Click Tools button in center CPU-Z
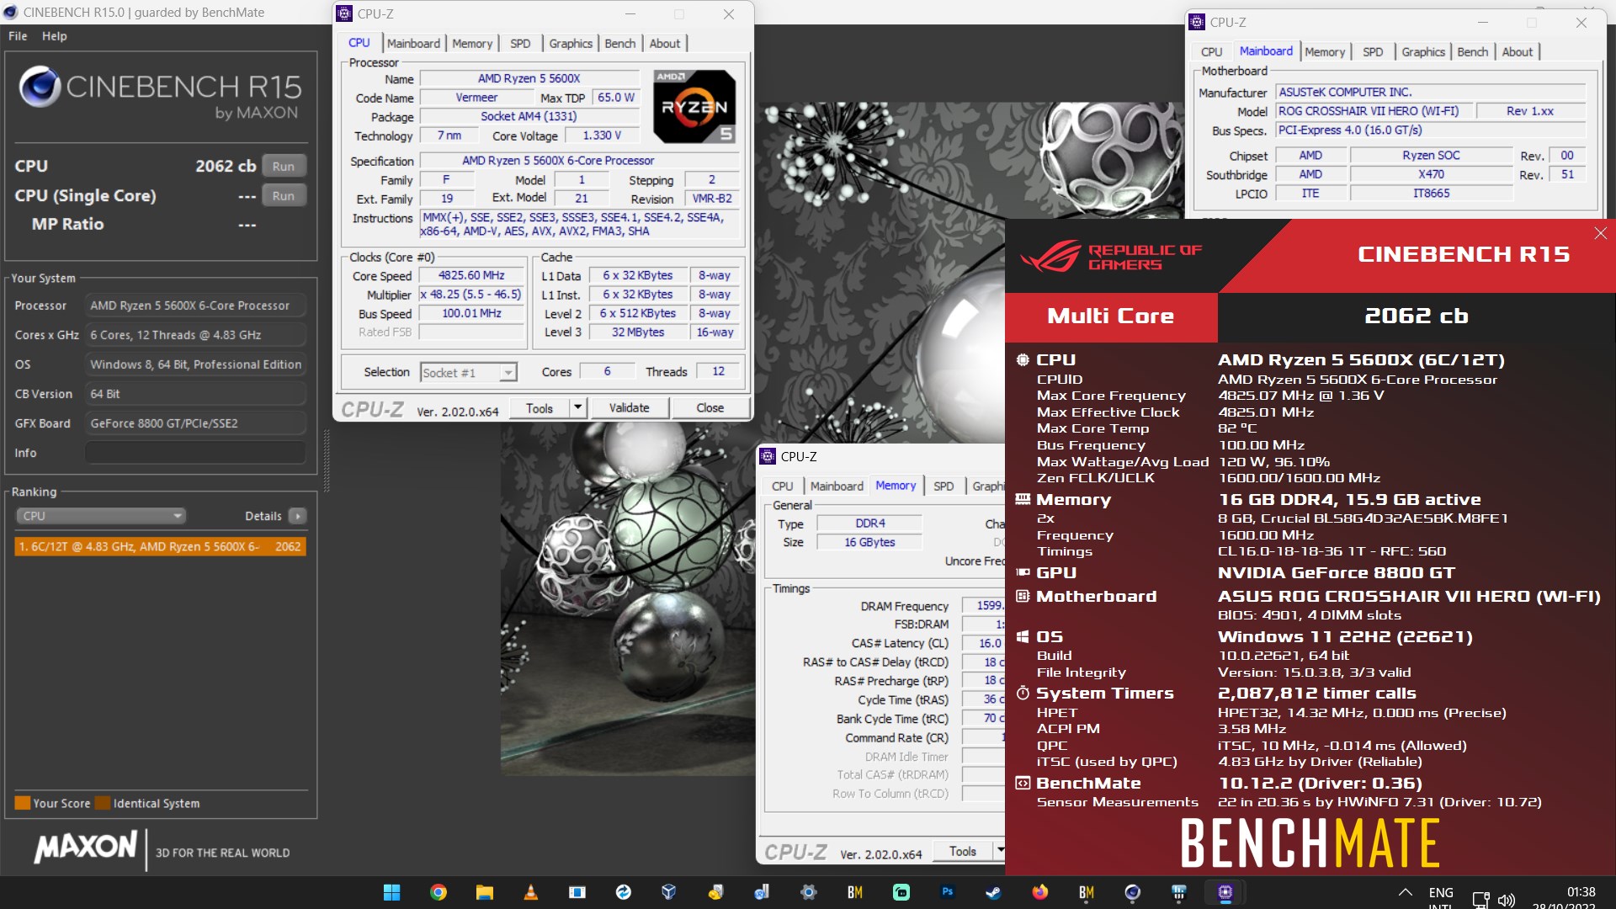The image size is (1616, 909). (x=540, y=408)
